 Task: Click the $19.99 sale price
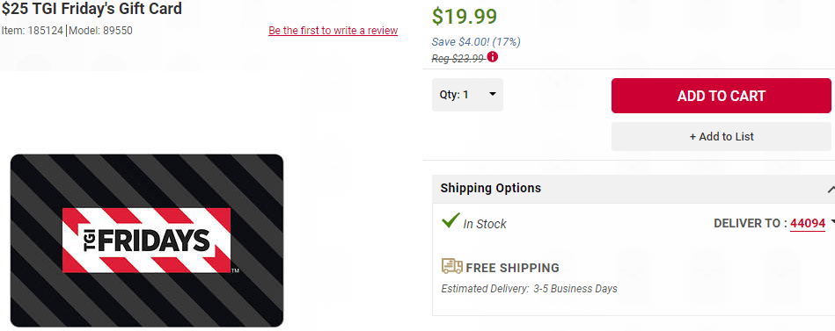pyautogui.click(x=465, y=16)
